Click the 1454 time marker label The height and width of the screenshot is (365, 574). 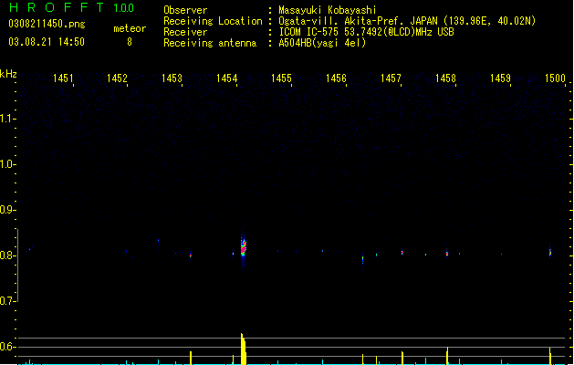pyautogui.click(x=226, y=78)
